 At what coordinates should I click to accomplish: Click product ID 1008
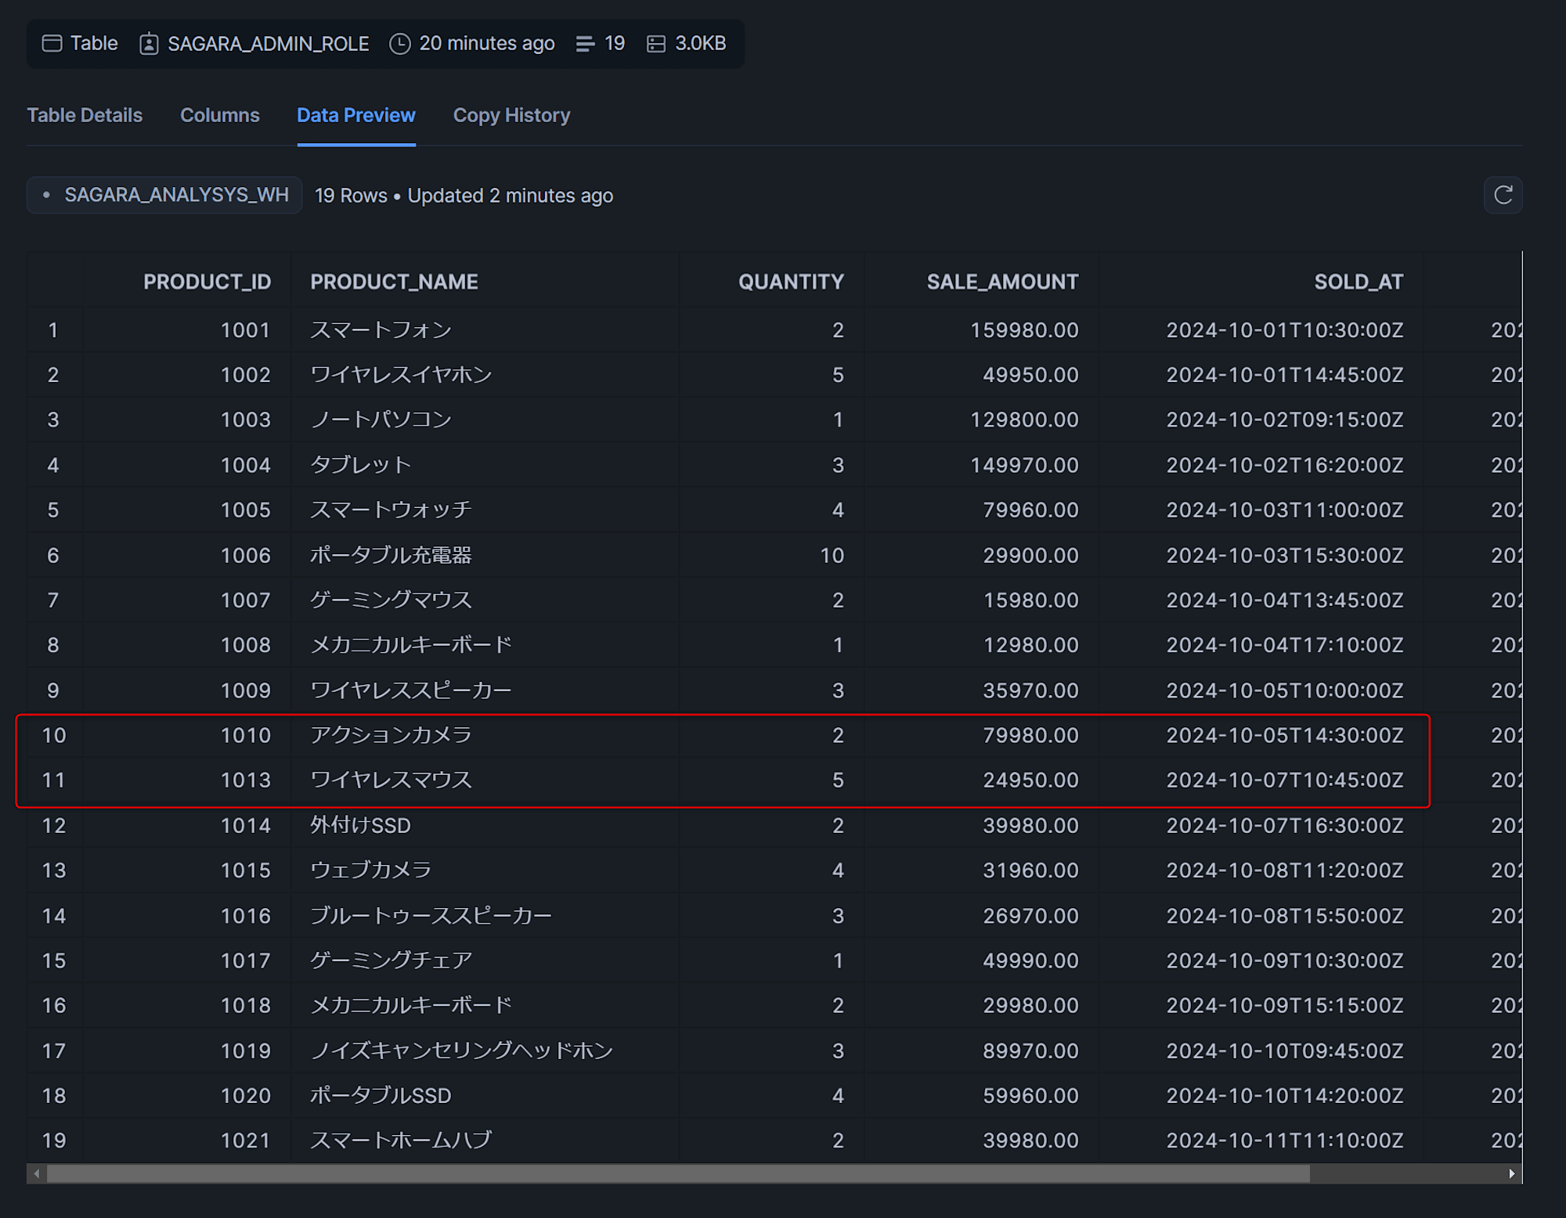point(245,645)
